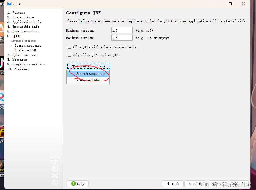The width and height of the screenshot is (256, 190).
Task: Click the Maximum version input field
Action: 122,38
